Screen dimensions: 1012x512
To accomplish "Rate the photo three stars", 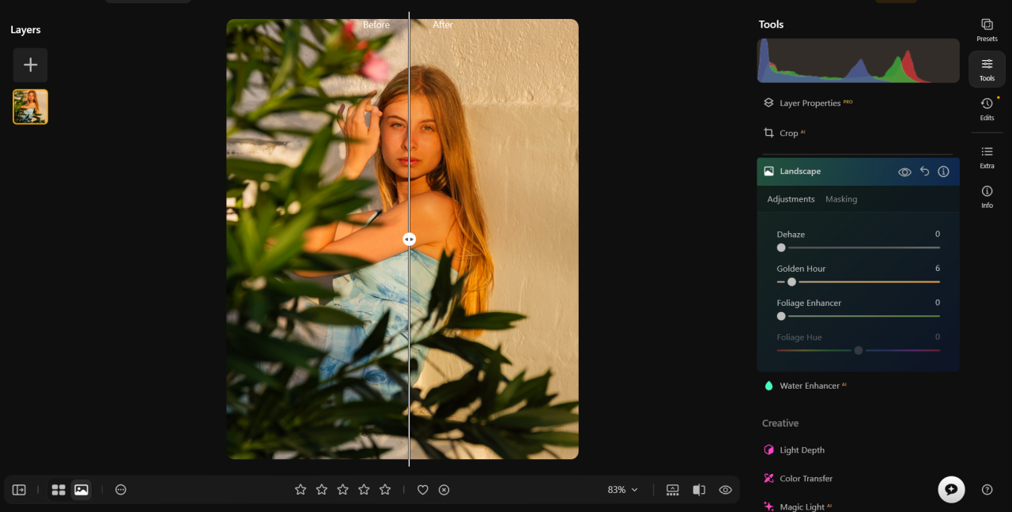I will pyautogui.click(x=342, y=490).
